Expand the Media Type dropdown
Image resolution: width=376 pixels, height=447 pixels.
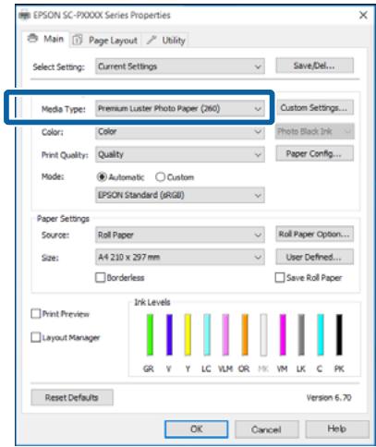tap(180, 108)
